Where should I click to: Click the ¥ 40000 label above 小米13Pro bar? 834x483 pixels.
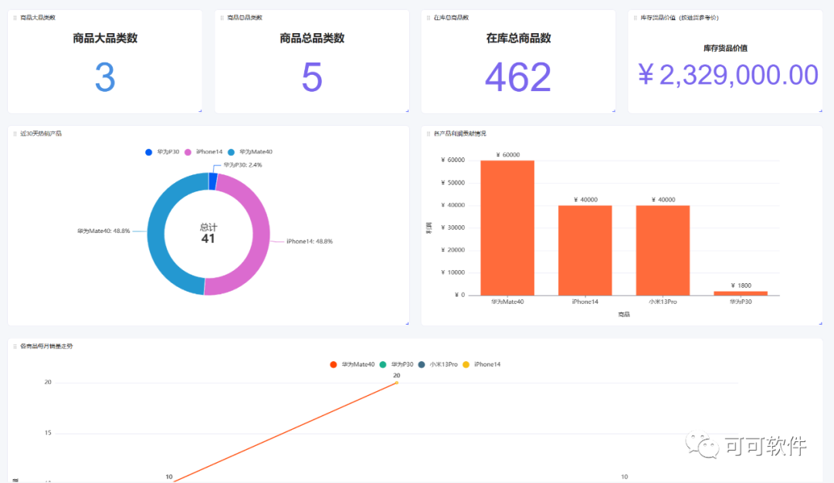[x=663, y=200]
